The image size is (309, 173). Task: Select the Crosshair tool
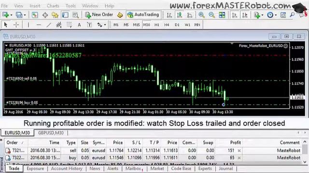click(16, 25)
